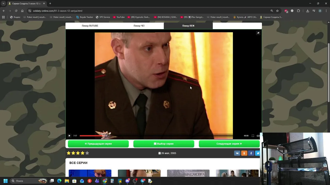Image resolution: width=330 pixels, height=185 pixels.
Task: Open the browser extensions puzzle icon
Action: tap(299, 11)
